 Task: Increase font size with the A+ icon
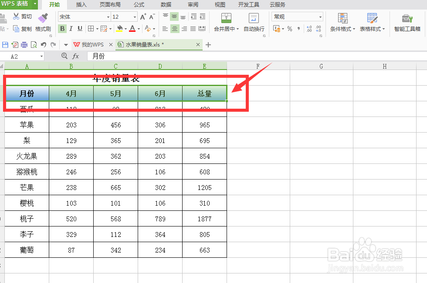143,17
